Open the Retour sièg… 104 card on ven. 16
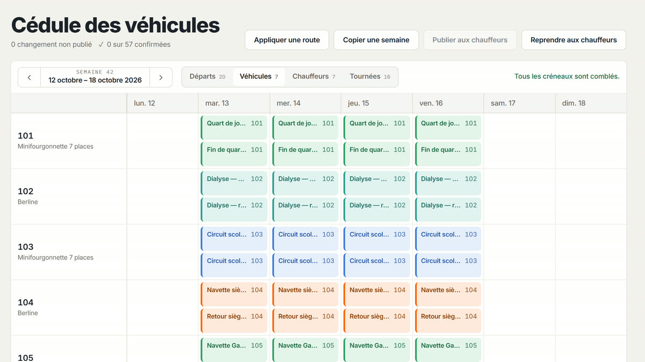This screenshot has width=645, height=362. [x=448, y=321]
